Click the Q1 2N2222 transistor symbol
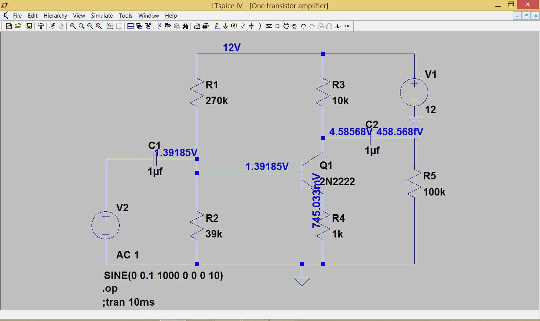This screenshot has width=540, height=321. point(312,173)
